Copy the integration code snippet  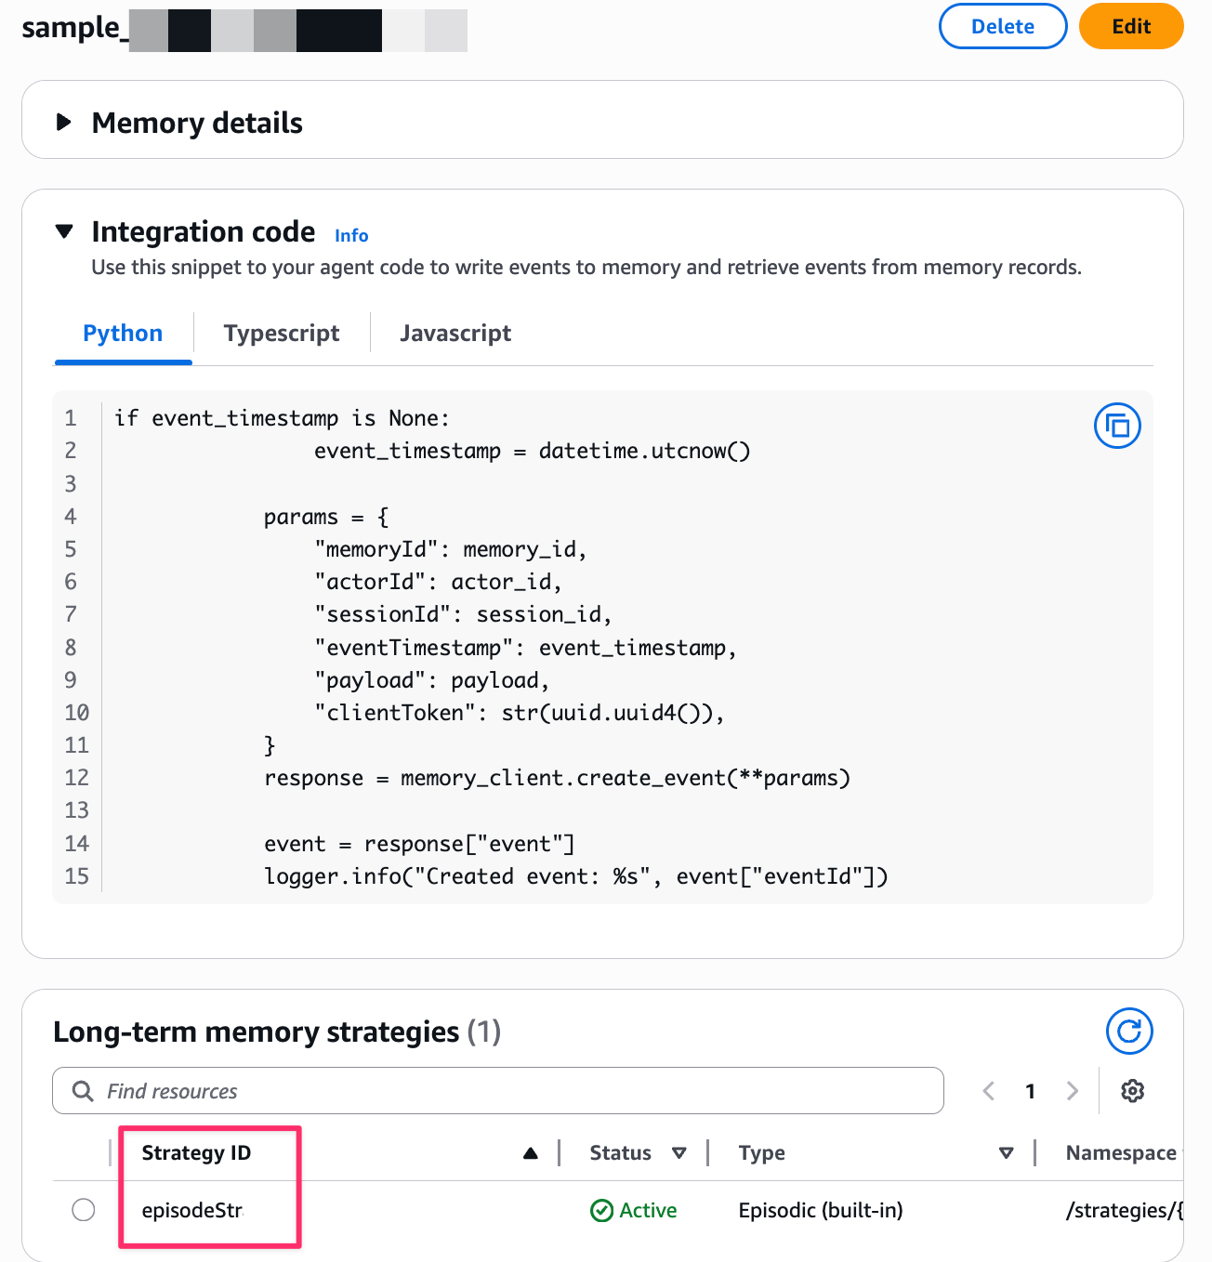coord(1117,427)
